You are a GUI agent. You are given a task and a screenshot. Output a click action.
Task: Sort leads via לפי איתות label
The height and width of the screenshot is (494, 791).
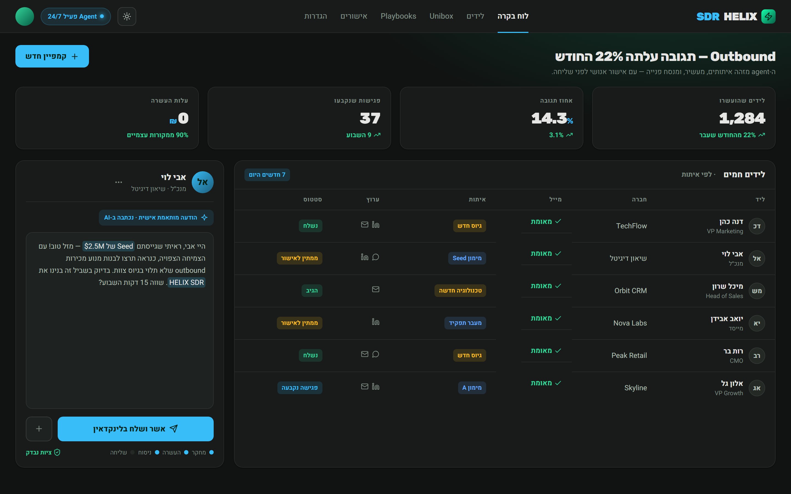tap(698, 175)
